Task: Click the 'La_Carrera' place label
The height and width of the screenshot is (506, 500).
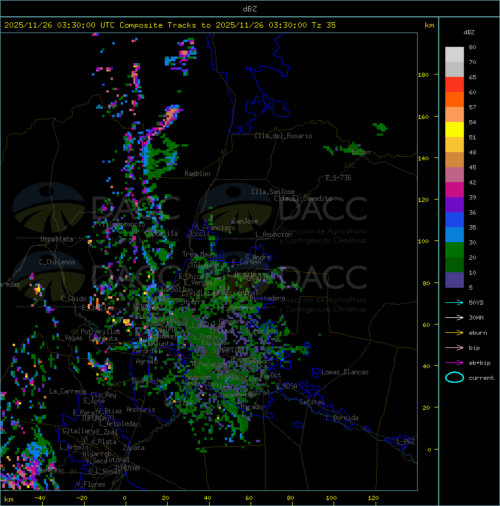Action: [x=67, y=391]
